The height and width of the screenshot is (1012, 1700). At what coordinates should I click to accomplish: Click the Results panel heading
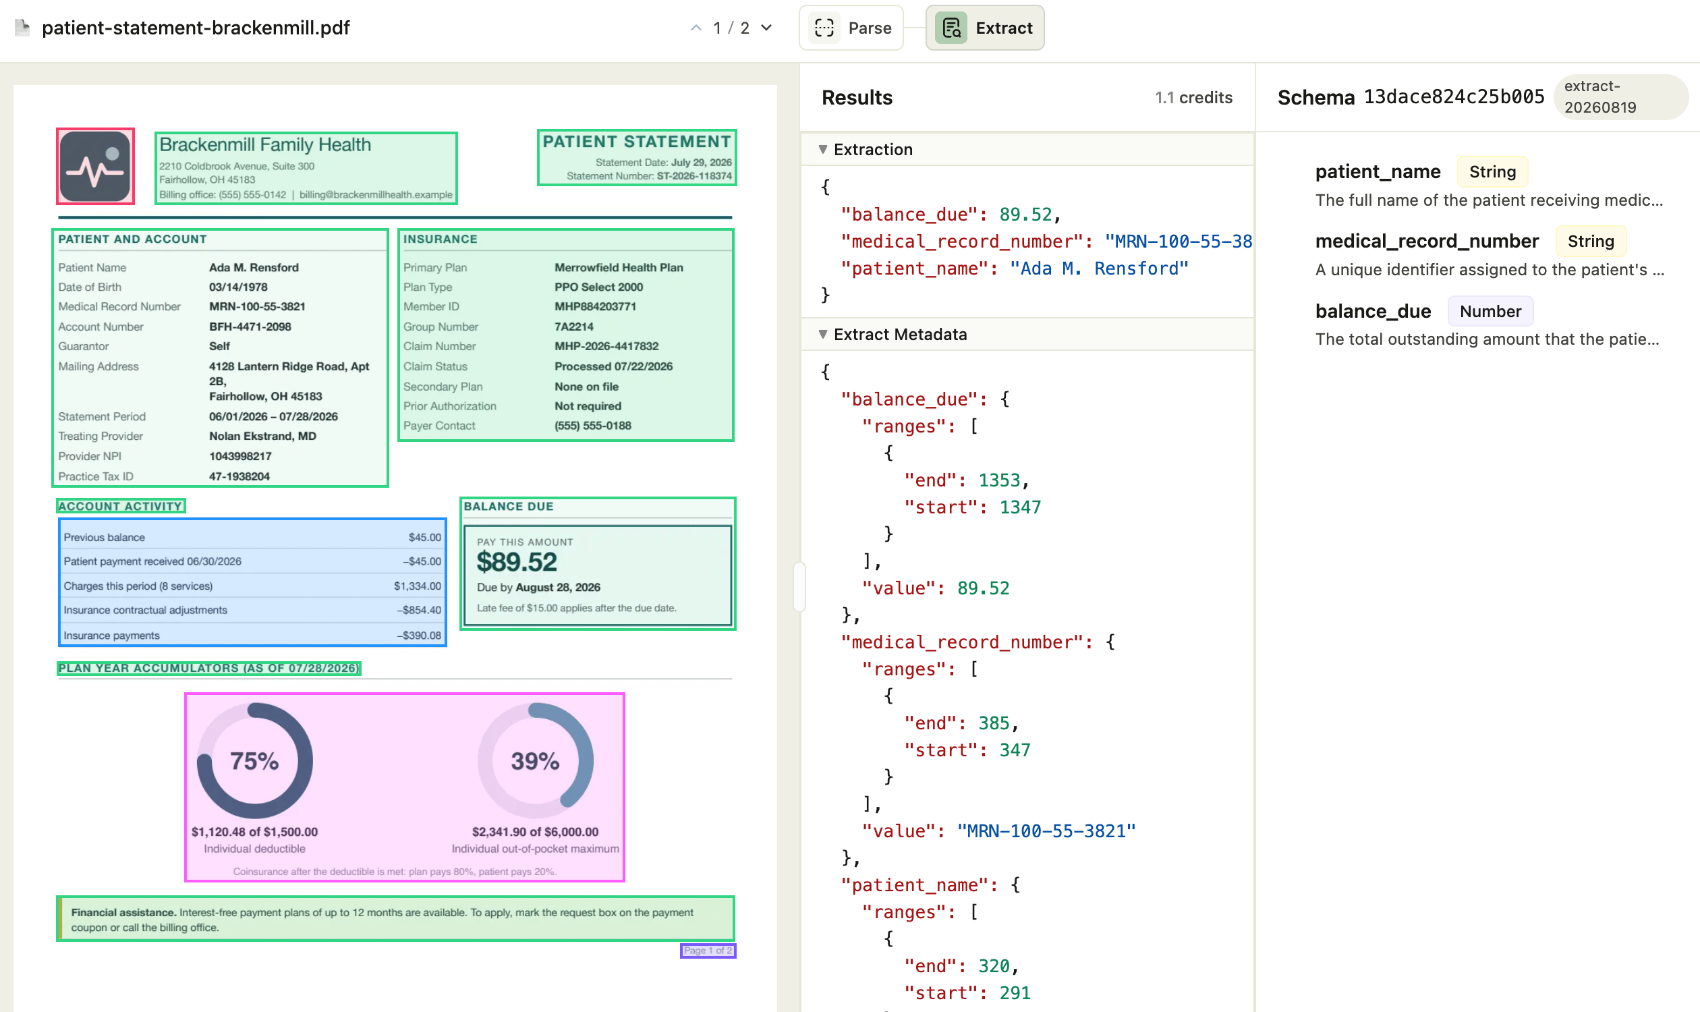pos(857,98)
